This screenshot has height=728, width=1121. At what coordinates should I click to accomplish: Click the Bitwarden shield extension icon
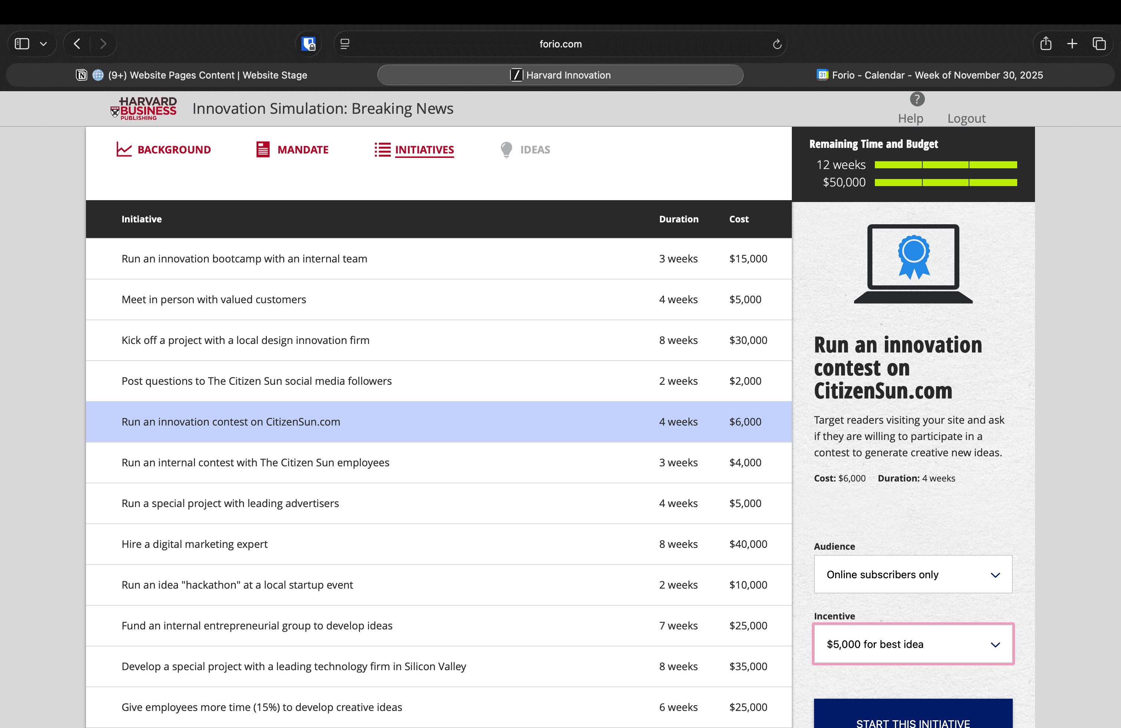click(308, 44)
